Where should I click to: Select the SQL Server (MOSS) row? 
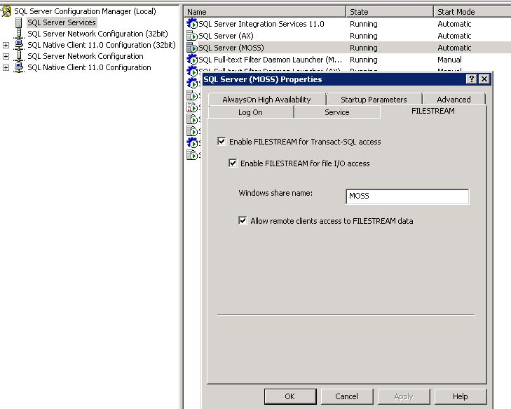point(348,48)
